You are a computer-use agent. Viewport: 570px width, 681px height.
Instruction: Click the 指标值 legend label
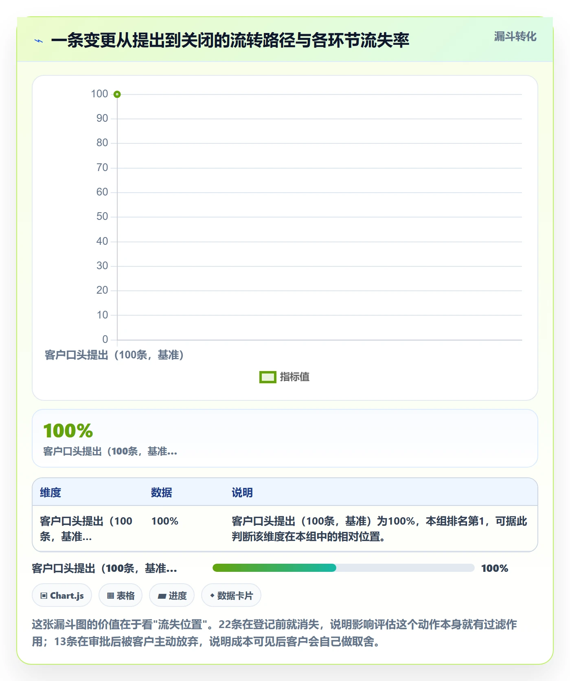pyautogui.click(x=295, y=377)
